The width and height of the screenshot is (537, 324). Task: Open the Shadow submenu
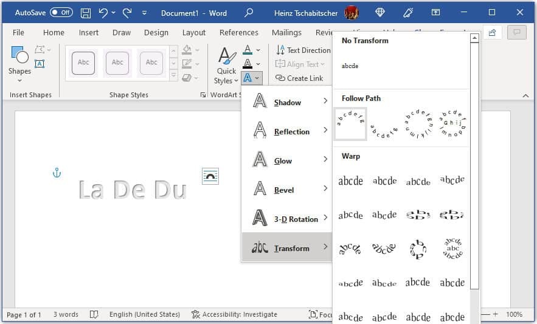[x=287, y=102]
